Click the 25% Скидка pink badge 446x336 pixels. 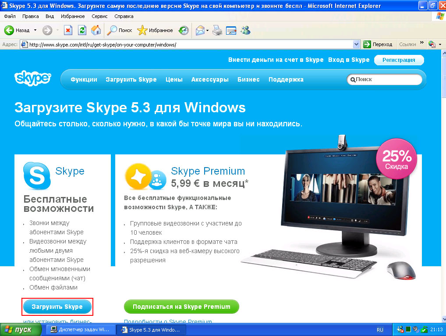point(396,159)
